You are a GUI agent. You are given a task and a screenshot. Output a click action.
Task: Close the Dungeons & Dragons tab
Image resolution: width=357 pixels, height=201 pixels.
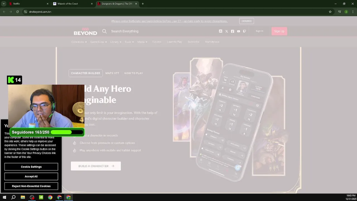(136, 4)
